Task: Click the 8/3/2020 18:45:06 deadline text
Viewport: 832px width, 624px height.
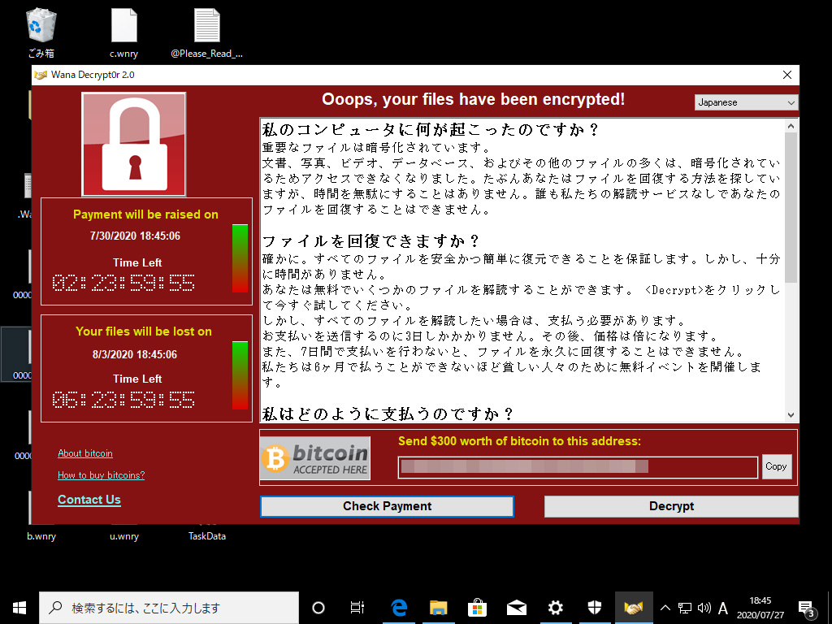Action: 135,354
